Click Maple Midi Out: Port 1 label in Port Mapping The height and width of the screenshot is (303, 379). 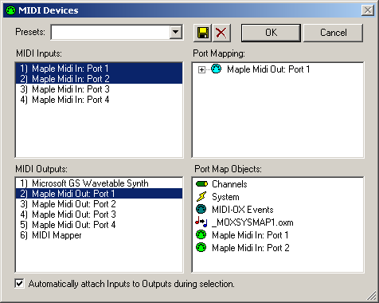pos(268,69)
